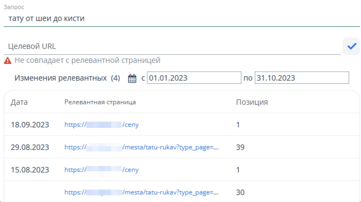This screenshot has width=361, height=202.
Task: Select the date cell 29.08.2023
Action: 30,147
